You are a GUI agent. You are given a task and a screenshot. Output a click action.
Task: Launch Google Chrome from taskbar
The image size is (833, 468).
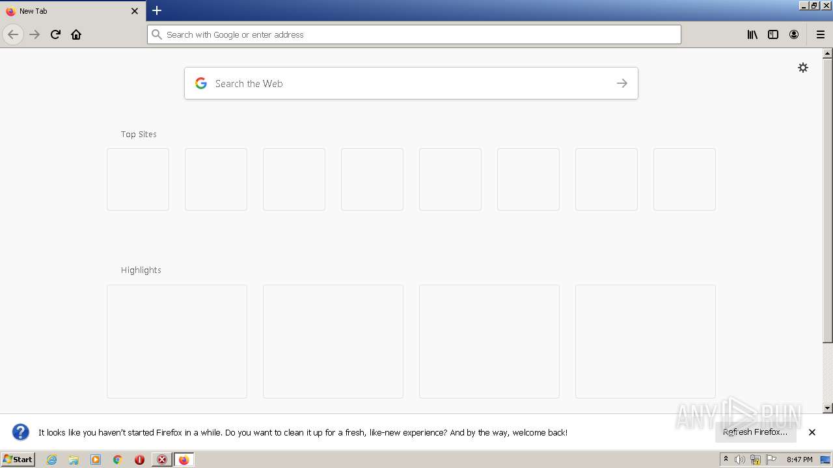[118, 460]
